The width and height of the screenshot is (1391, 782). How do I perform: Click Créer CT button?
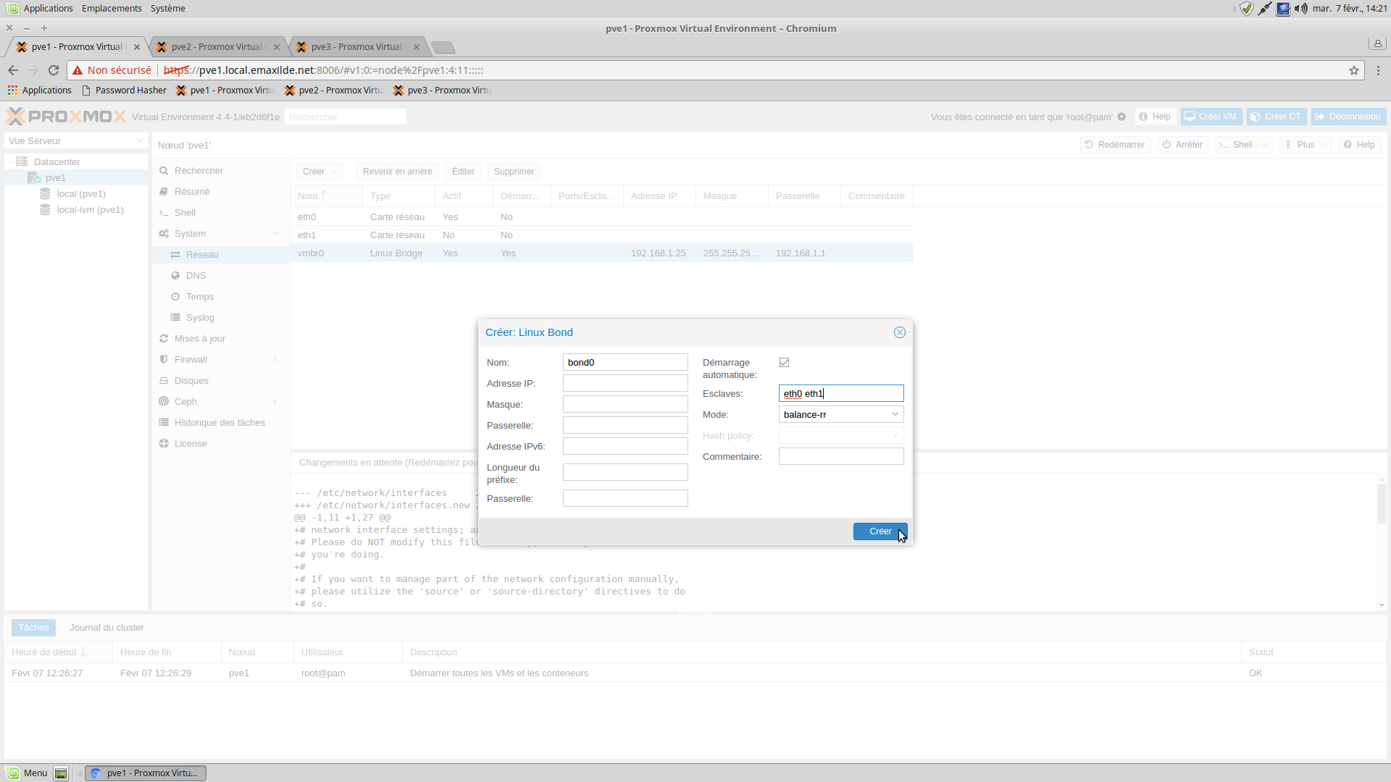(x=1277, y=117)
